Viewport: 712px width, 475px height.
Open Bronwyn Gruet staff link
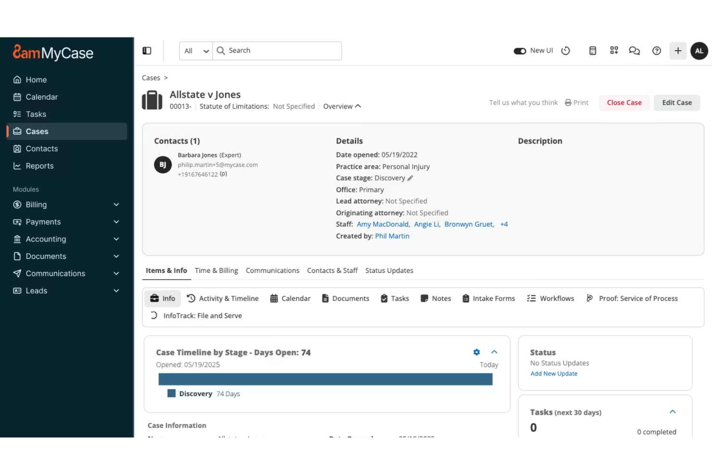pos(469,224)
